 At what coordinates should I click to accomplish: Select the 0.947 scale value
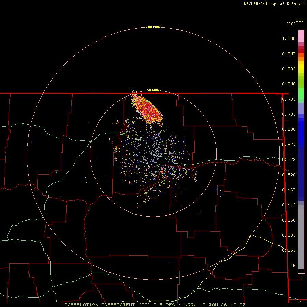(289, 54)
